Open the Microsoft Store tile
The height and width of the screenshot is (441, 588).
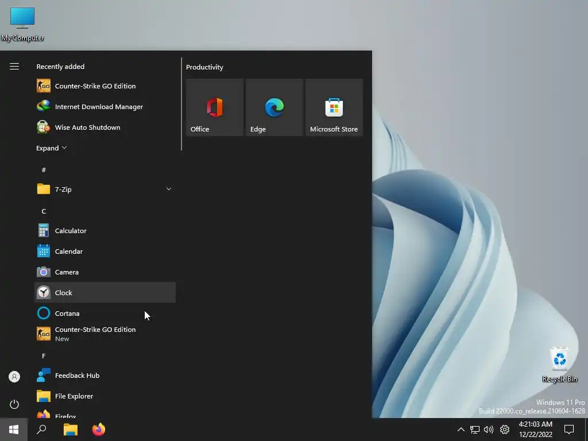(x=334, y=107)
